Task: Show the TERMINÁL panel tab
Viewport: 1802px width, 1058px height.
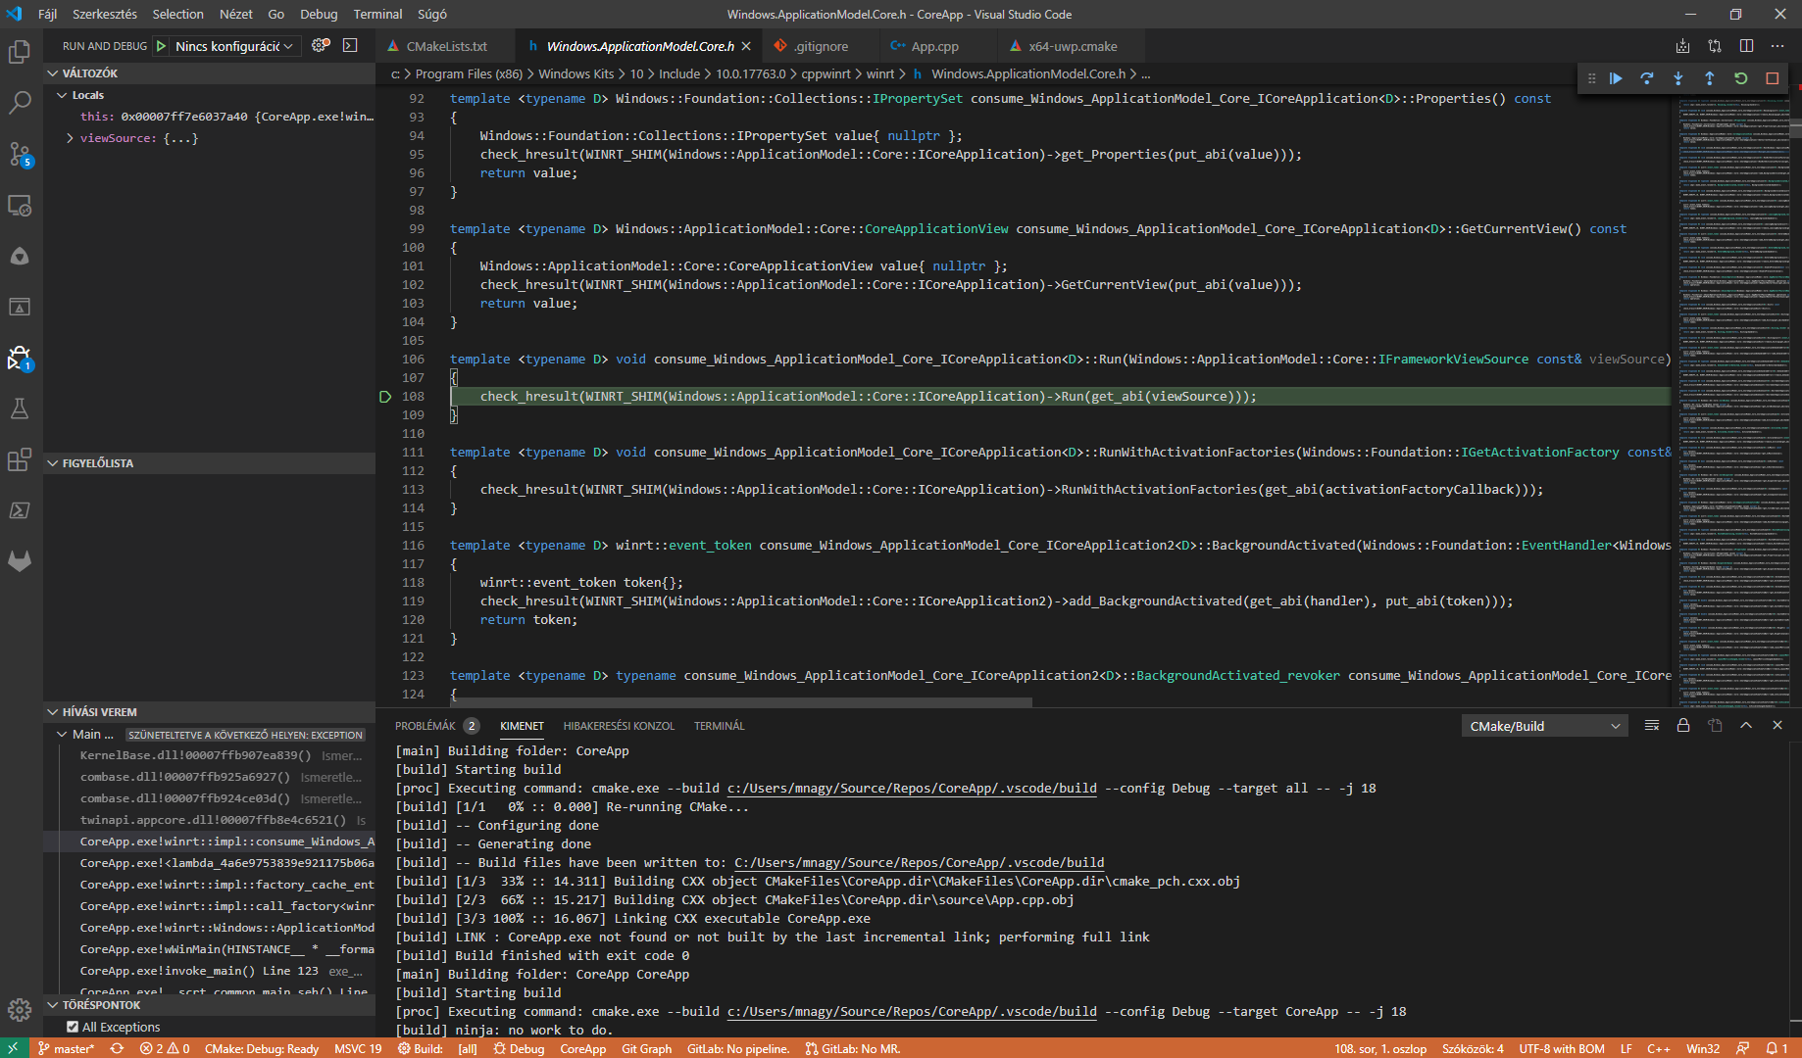Action: (x=719, y=726)
